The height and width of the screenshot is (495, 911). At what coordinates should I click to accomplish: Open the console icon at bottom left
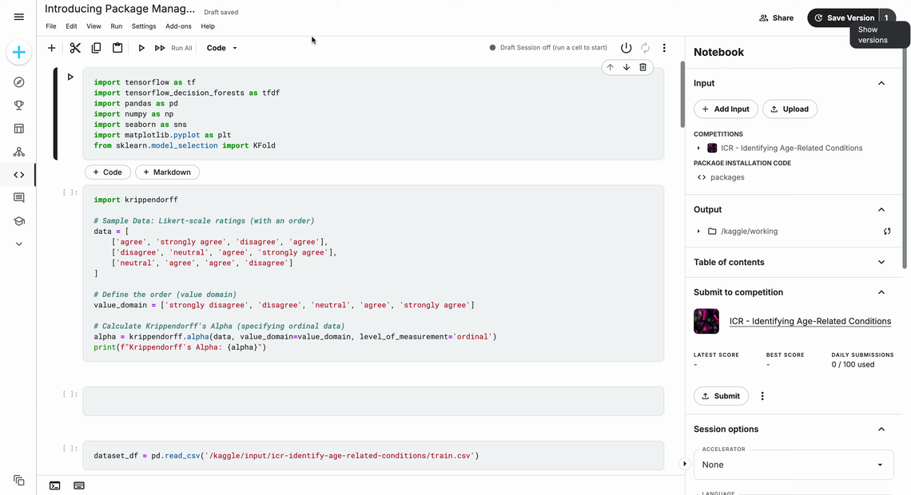[x=54, y=485]
